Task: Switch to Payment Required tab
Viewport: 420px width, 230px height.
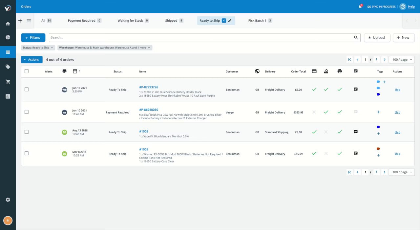Action: [x=84, y=21]
